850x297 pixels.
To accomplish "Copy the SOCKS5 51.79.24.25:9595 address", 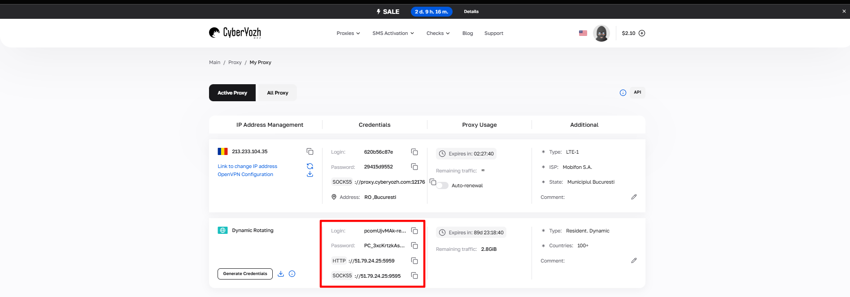I will (x=414, y=276).
